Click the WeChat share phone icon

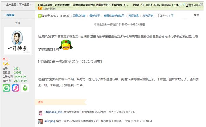pyautogui.click(x=187, y=5)
